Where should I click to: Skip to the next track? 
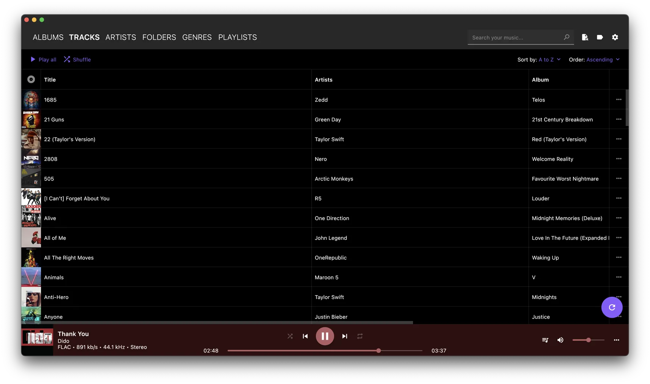(x=344, y=336)
